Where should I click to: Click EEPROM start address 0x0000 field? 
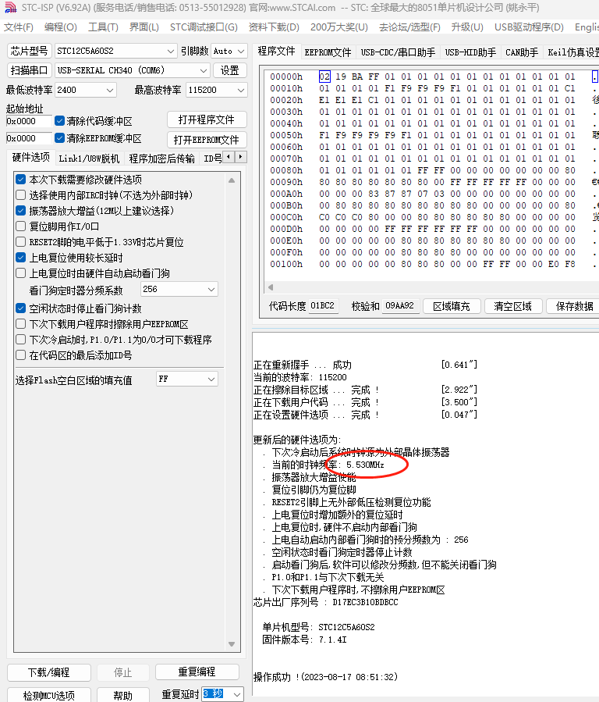click(30, 138)
